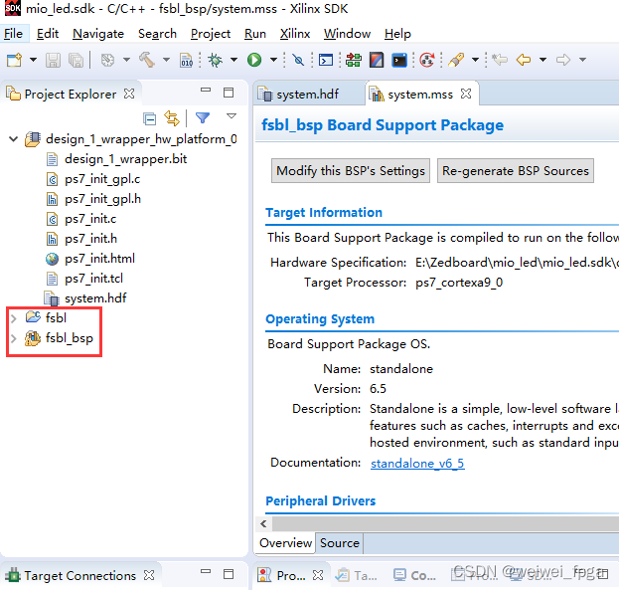The image size is (619, 590).
Task: Click the Back navigation arrow icon
Action: [524, 60]
